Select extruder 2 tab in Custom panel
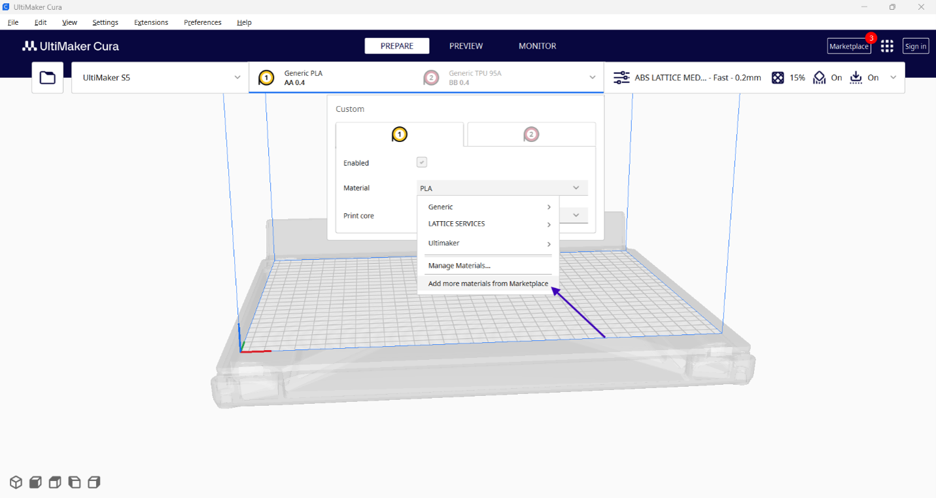936x498 pixels. tap(531, 134)
